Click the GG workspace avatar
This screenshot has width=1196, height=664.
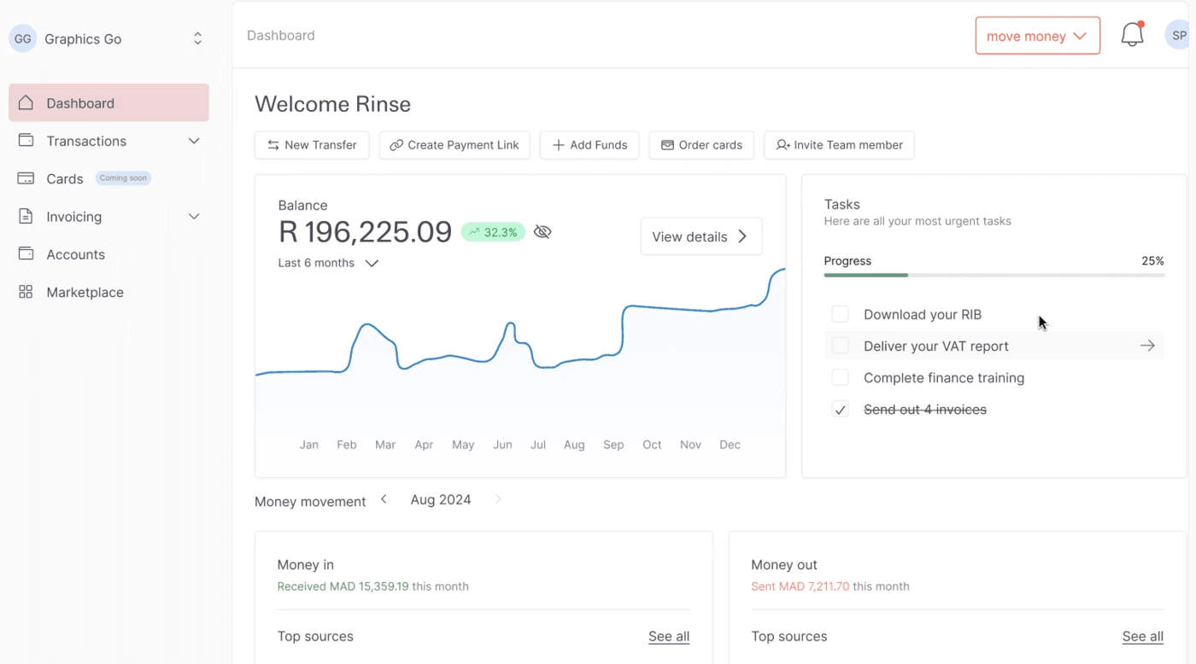23,38
